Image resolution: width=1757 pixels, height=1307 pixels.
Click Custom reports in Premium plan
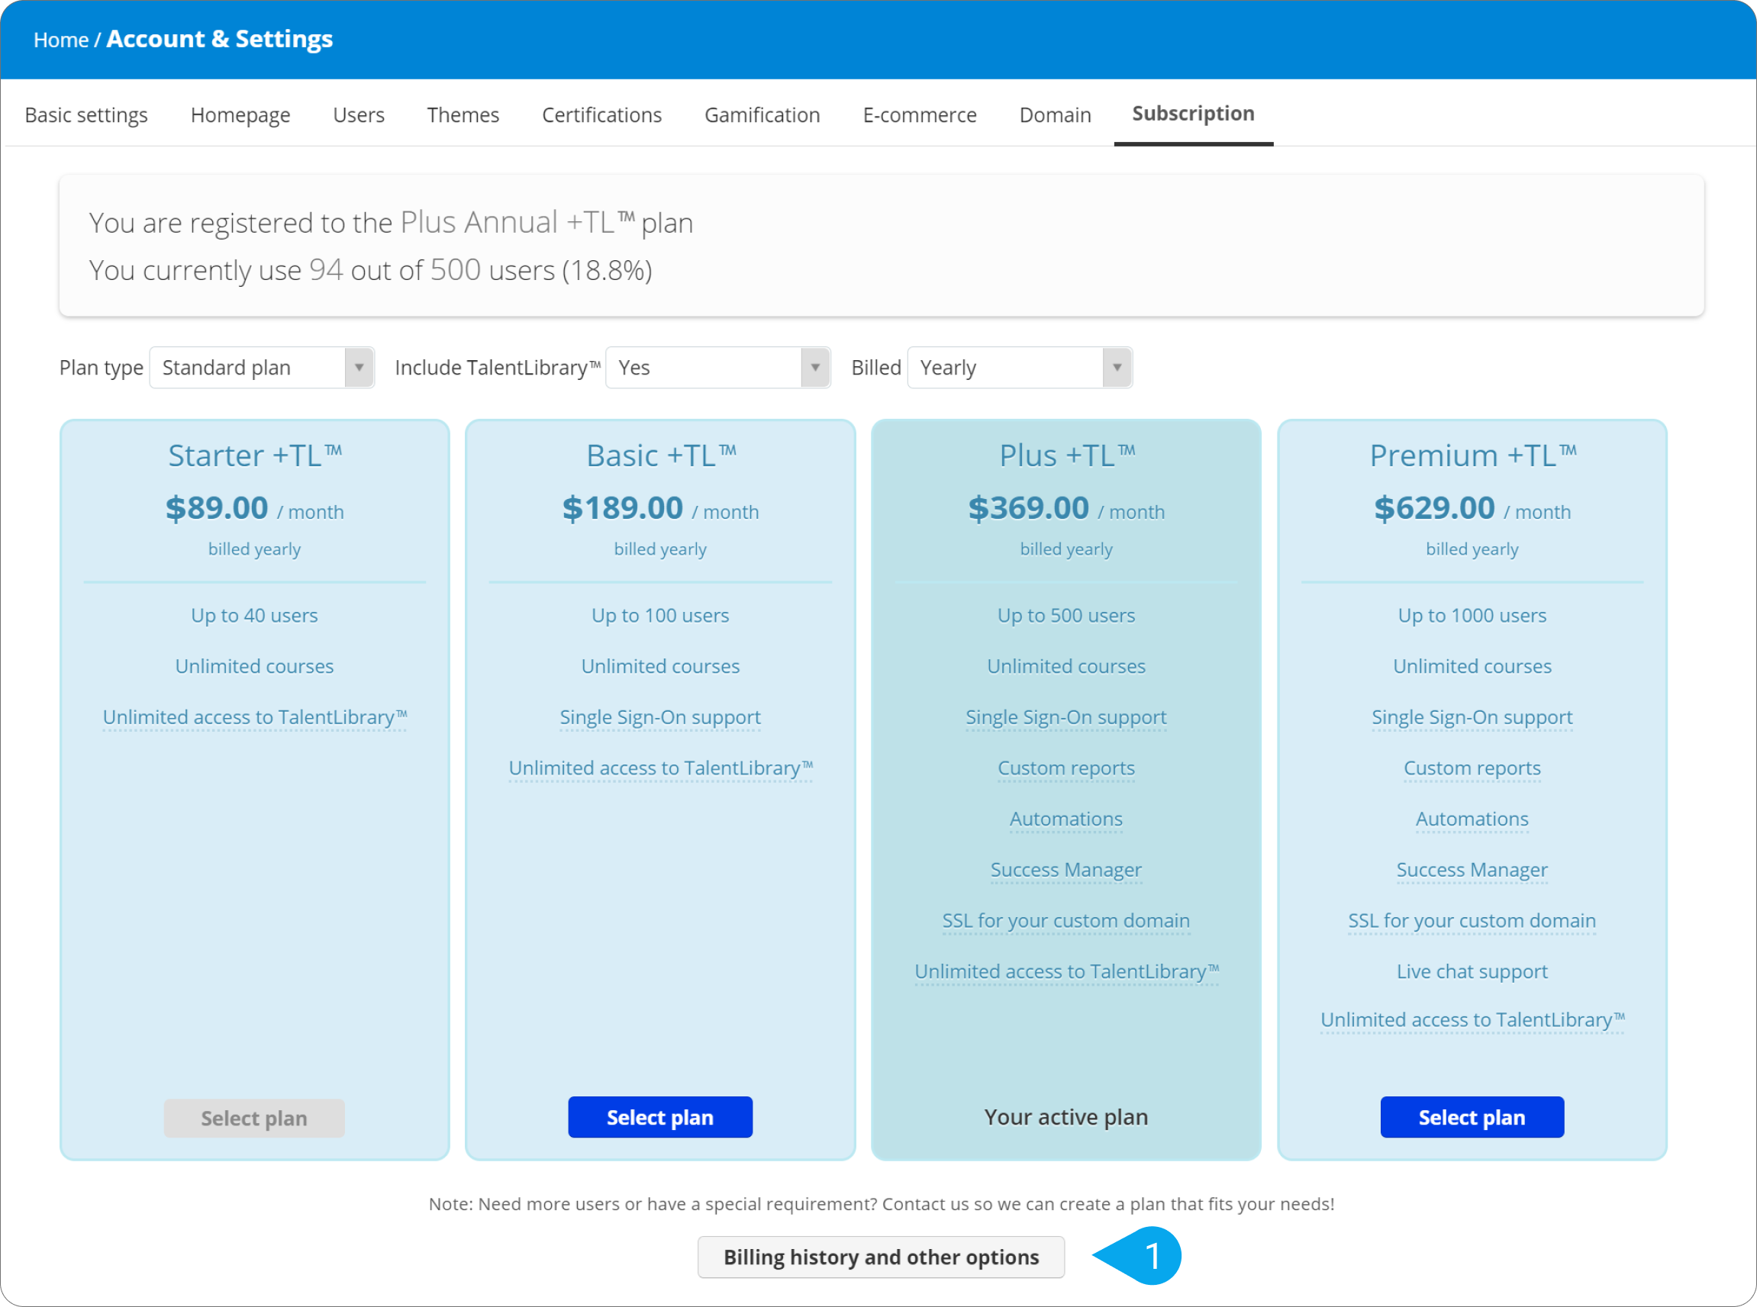(1472, 768)
